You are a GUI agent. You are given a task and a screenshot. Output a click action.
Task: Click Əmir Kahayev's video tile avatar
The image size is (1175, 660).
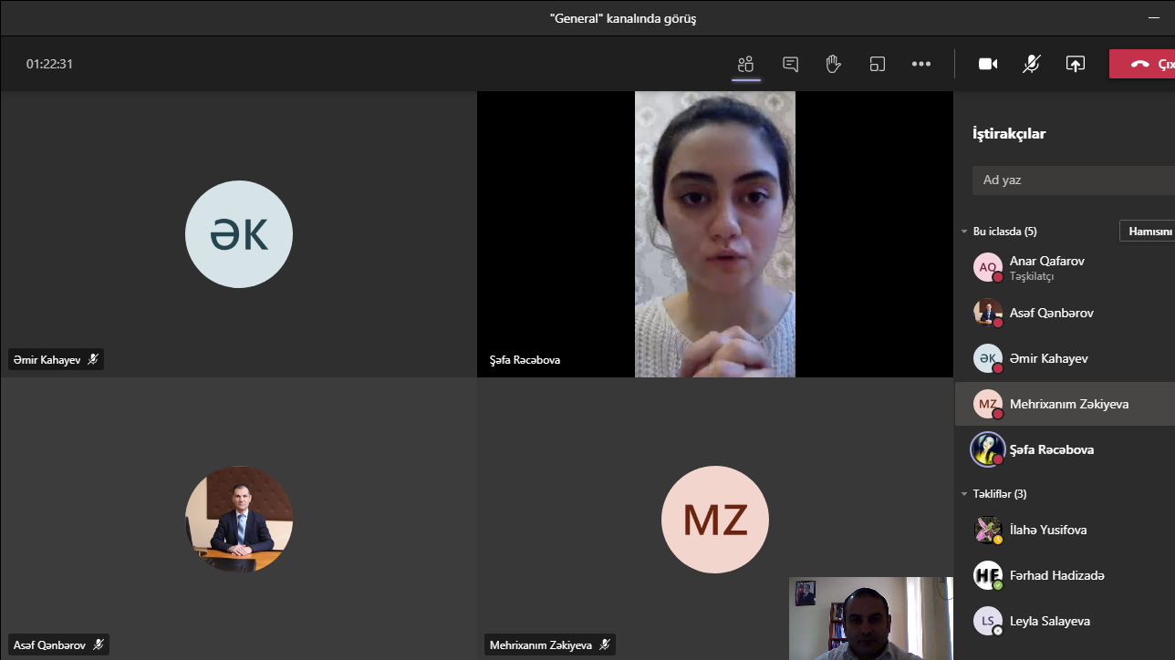point(239,234)
